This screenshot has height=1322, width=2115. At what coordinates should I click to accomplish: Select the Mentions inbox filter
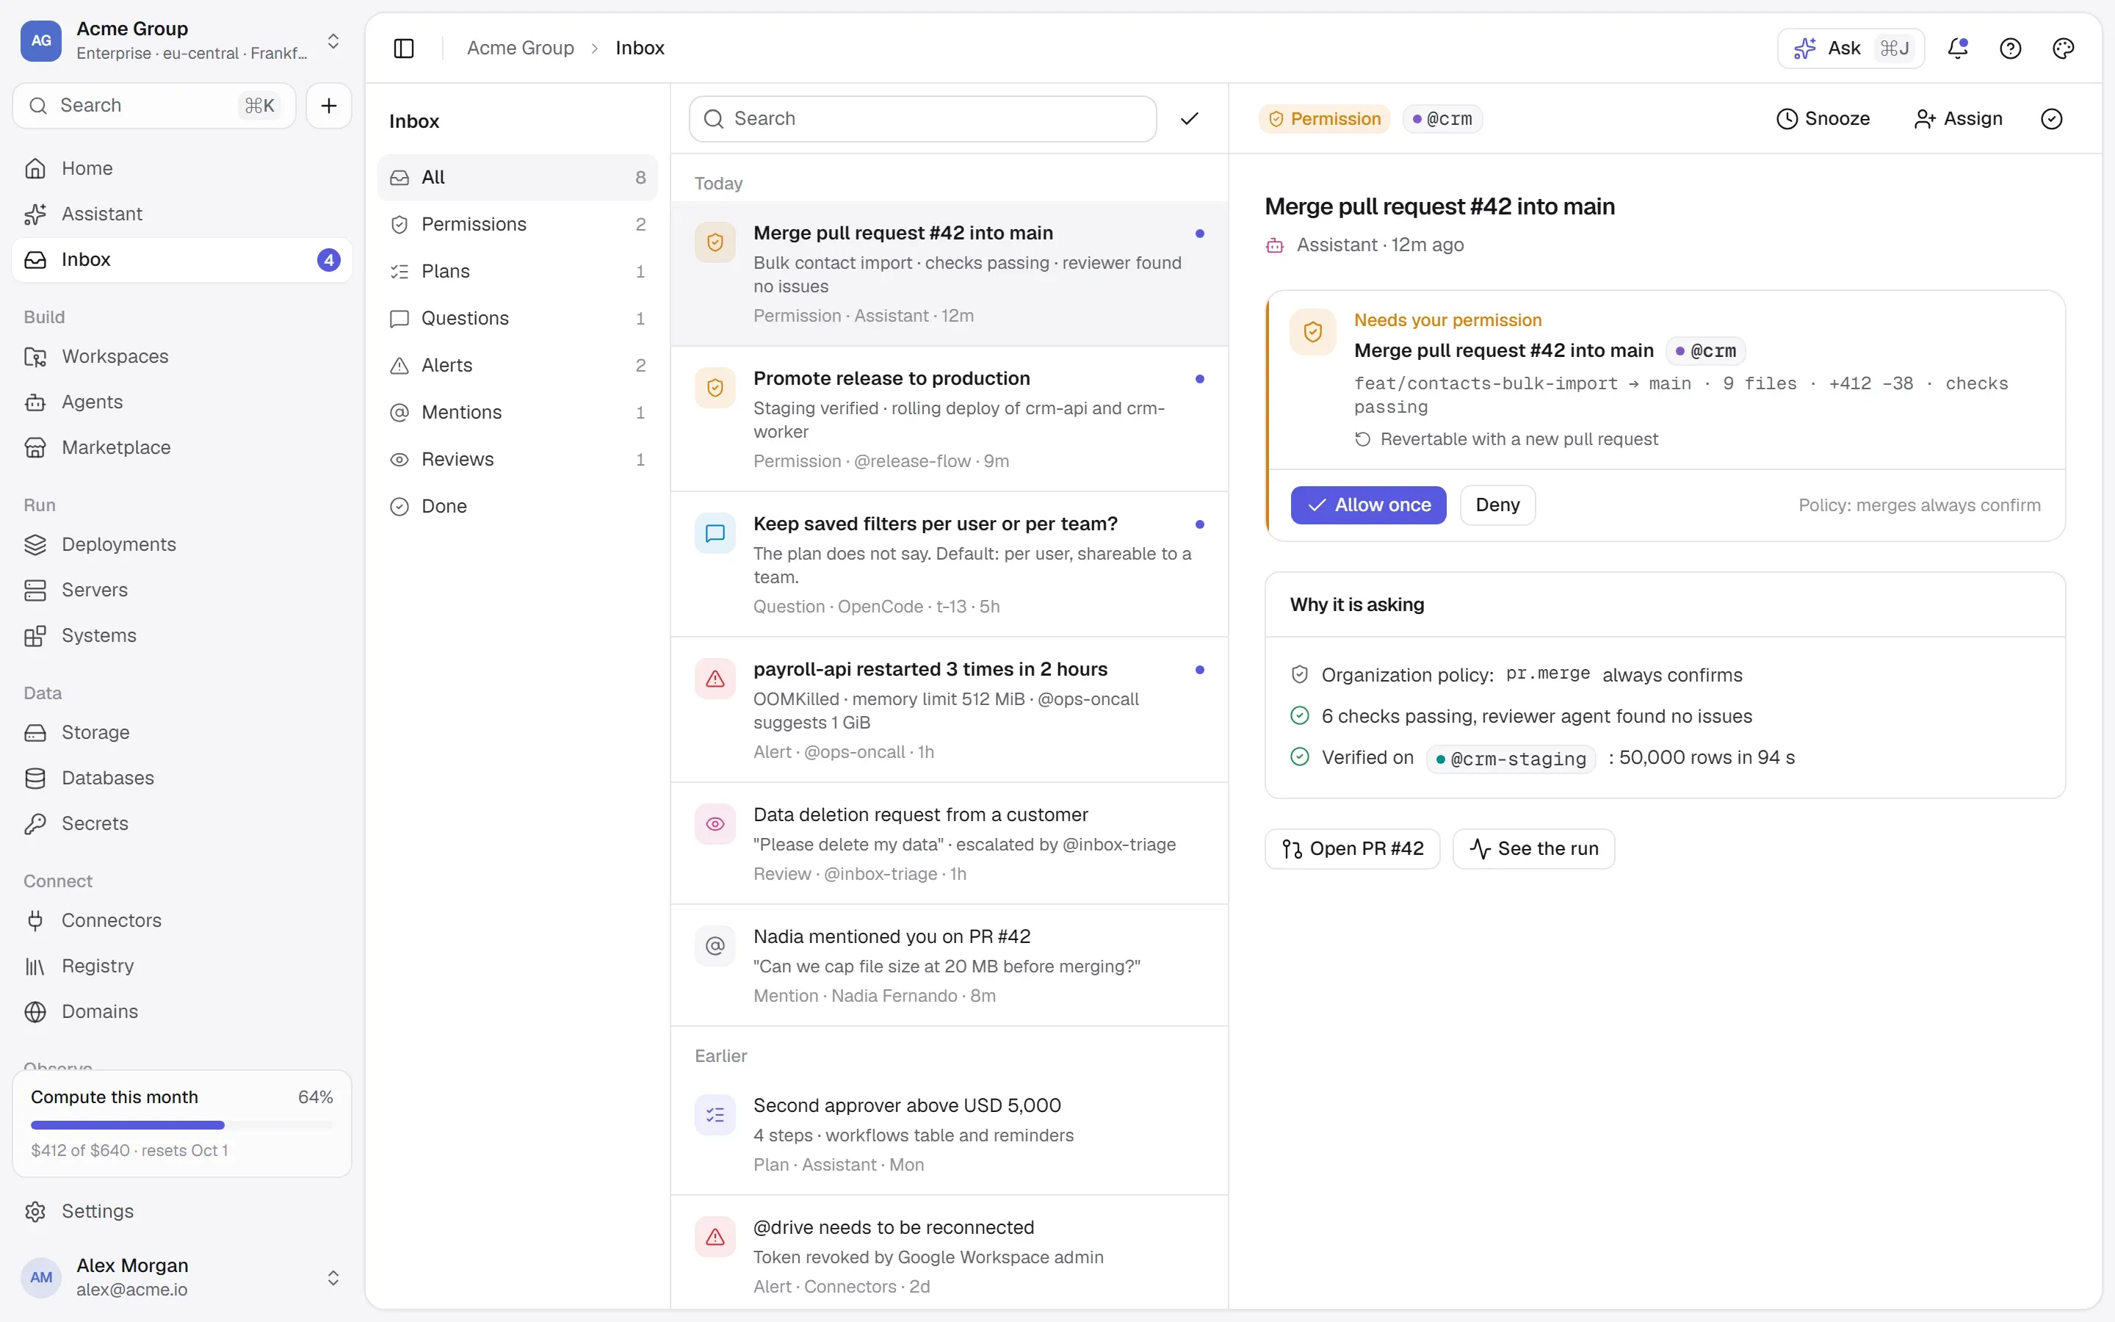pos(518,413)
